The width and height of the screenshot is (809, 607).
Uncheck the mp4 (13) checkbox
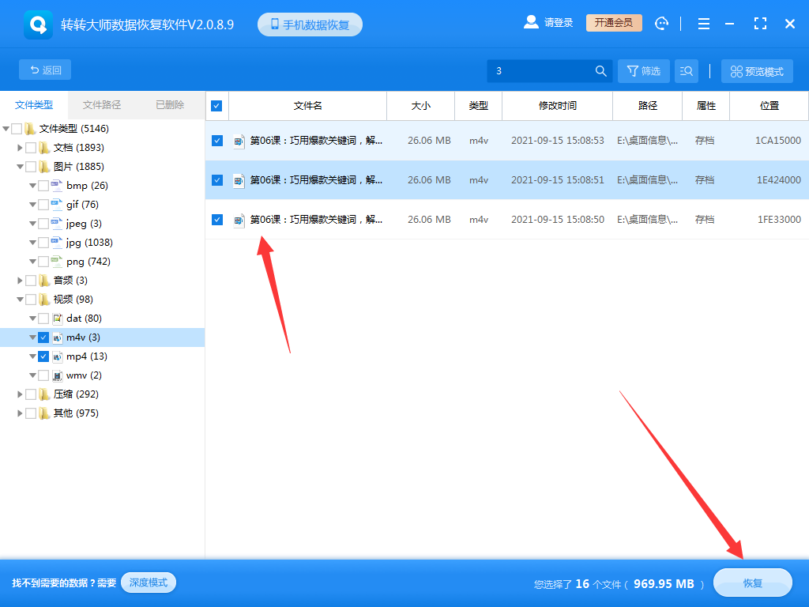click(x=43, y=356)
